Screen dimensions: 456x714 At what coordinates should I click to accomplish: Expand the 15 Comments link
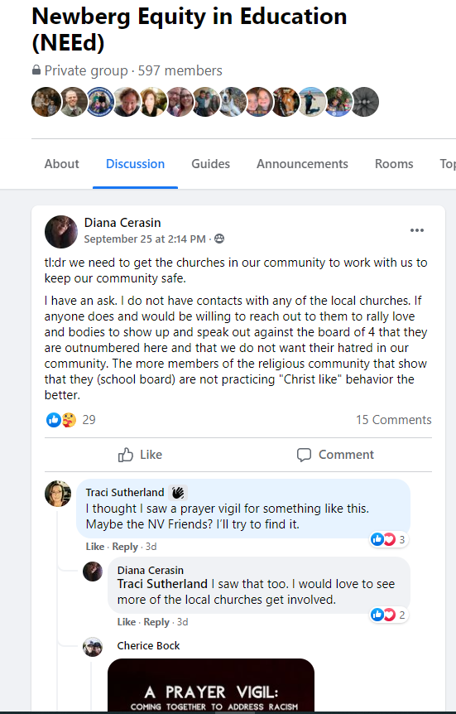(x=394, y=419)
